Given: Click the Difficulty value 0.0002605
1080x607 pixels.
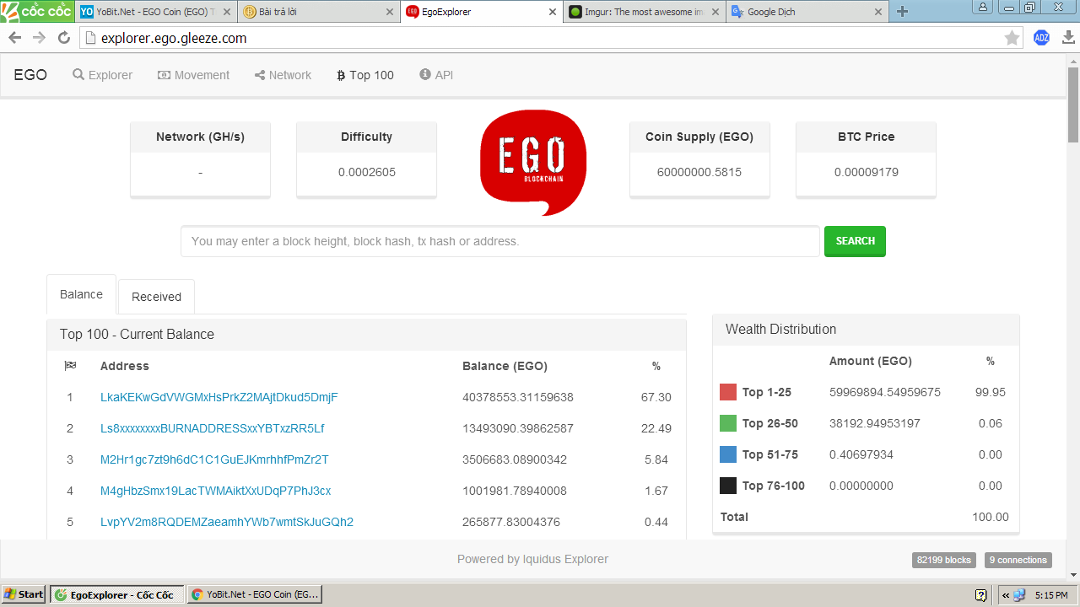Looking at the screenshot, I should click(367, 172).
